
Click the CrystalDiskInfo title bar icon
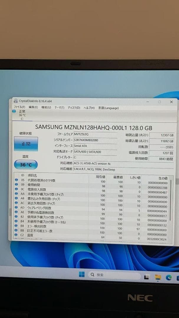16,101
